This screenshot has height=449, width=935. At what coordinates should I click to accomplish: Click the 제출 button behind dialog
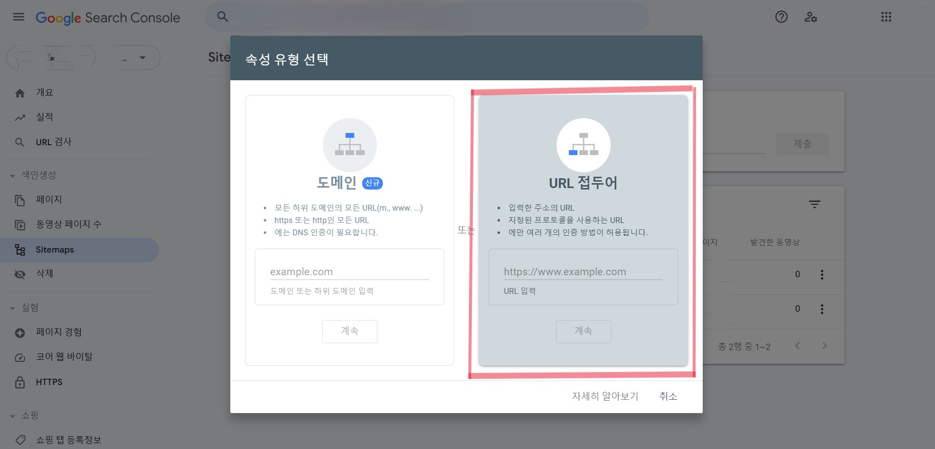[803, 144]
